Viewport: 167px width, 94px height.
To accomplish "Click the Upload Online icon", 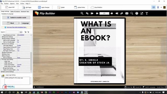I will (75, 7).
